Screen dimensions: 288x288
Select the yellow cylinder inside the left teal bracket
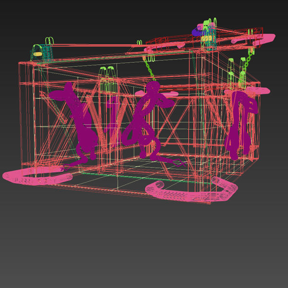pos(38,54)
